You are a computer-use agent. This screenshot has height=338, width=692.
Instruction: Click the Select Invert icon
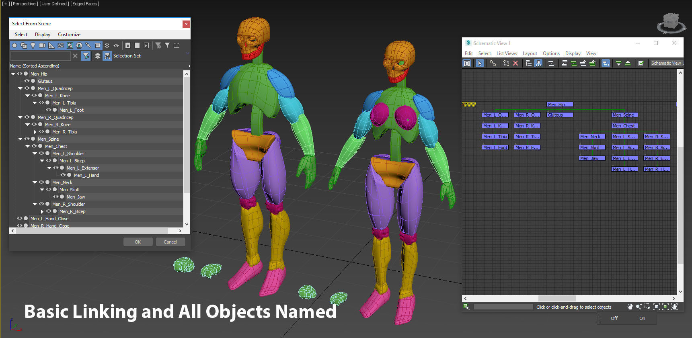pos(146,45)
